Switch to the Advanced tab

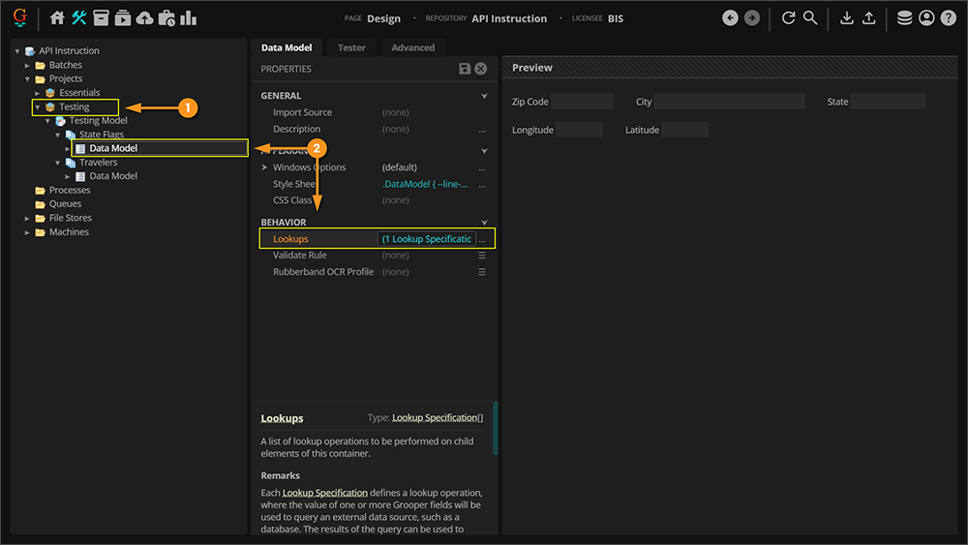(x=413, y=47)
